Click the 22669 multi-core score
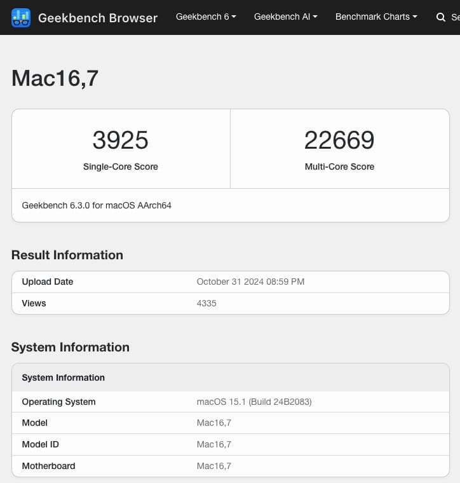The image size is (460, 483). point(339,140)
